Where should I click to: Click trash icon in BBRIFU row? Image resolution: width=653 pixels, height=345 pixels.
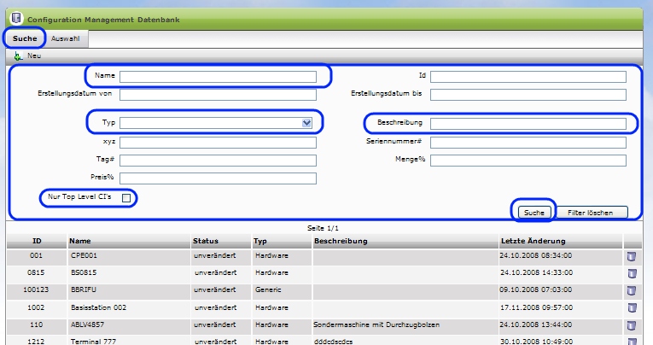click(x=632, y=290)
